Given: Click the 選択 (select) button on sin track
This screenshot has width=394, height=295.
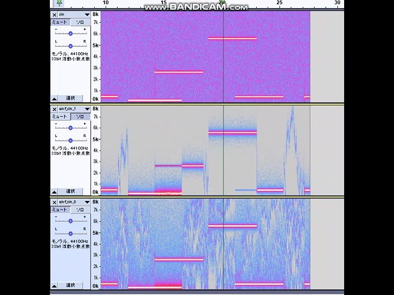Looking at the screenshot, I should pos(70,98).
